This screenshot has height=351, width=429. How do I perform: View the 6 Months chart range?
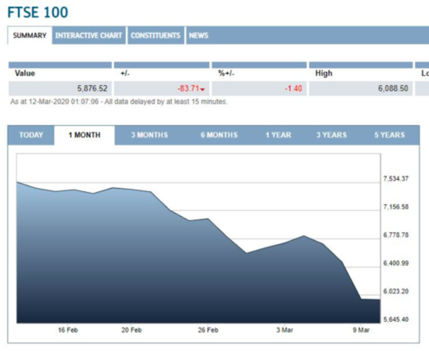point(219,135)
